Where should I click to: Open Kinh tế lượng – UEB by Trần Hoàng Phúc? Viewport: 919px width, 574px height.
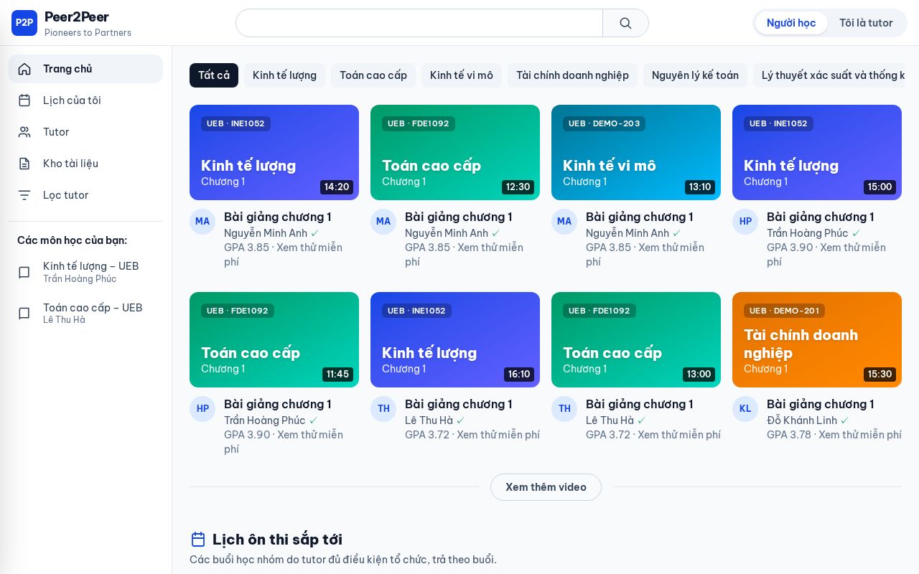pos(85,272)
